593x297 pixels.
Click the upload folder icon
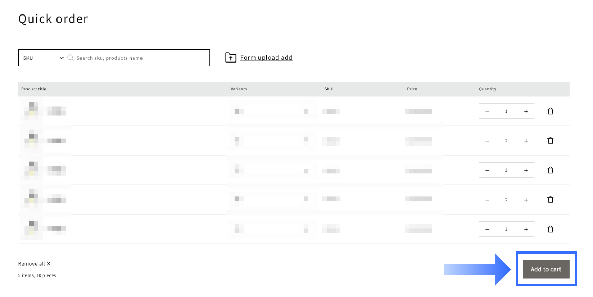tap(230, 58)
